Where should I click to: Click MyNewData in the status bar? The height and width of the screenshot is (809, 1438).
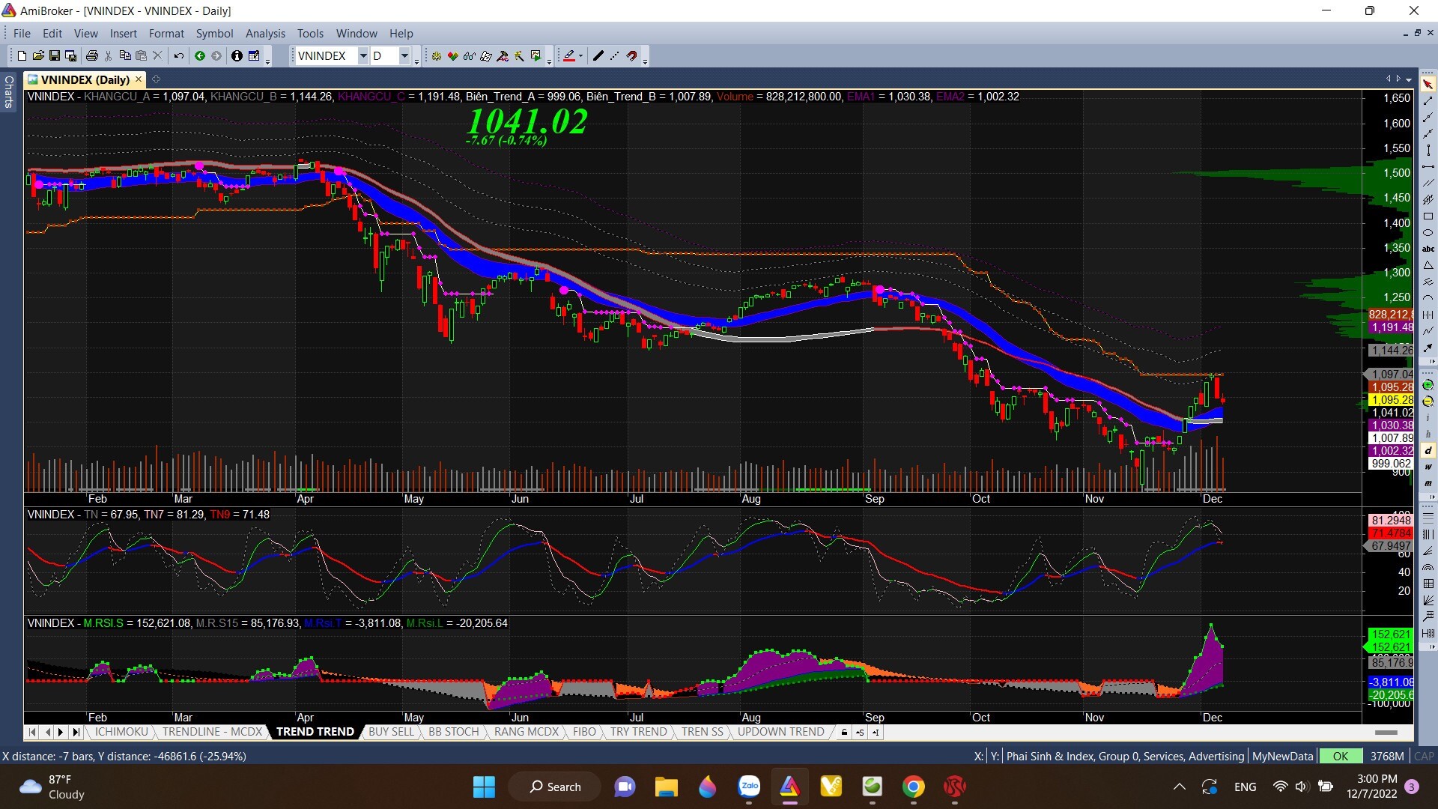point(1282,757)
